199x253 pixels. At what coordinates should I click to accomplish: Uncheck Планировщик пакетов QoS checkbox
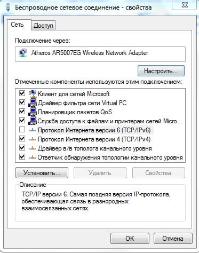[22, 112]
